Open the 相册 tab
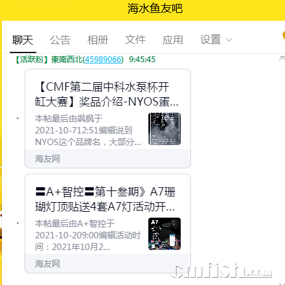285x285 pixels. (x=98, y=40)
